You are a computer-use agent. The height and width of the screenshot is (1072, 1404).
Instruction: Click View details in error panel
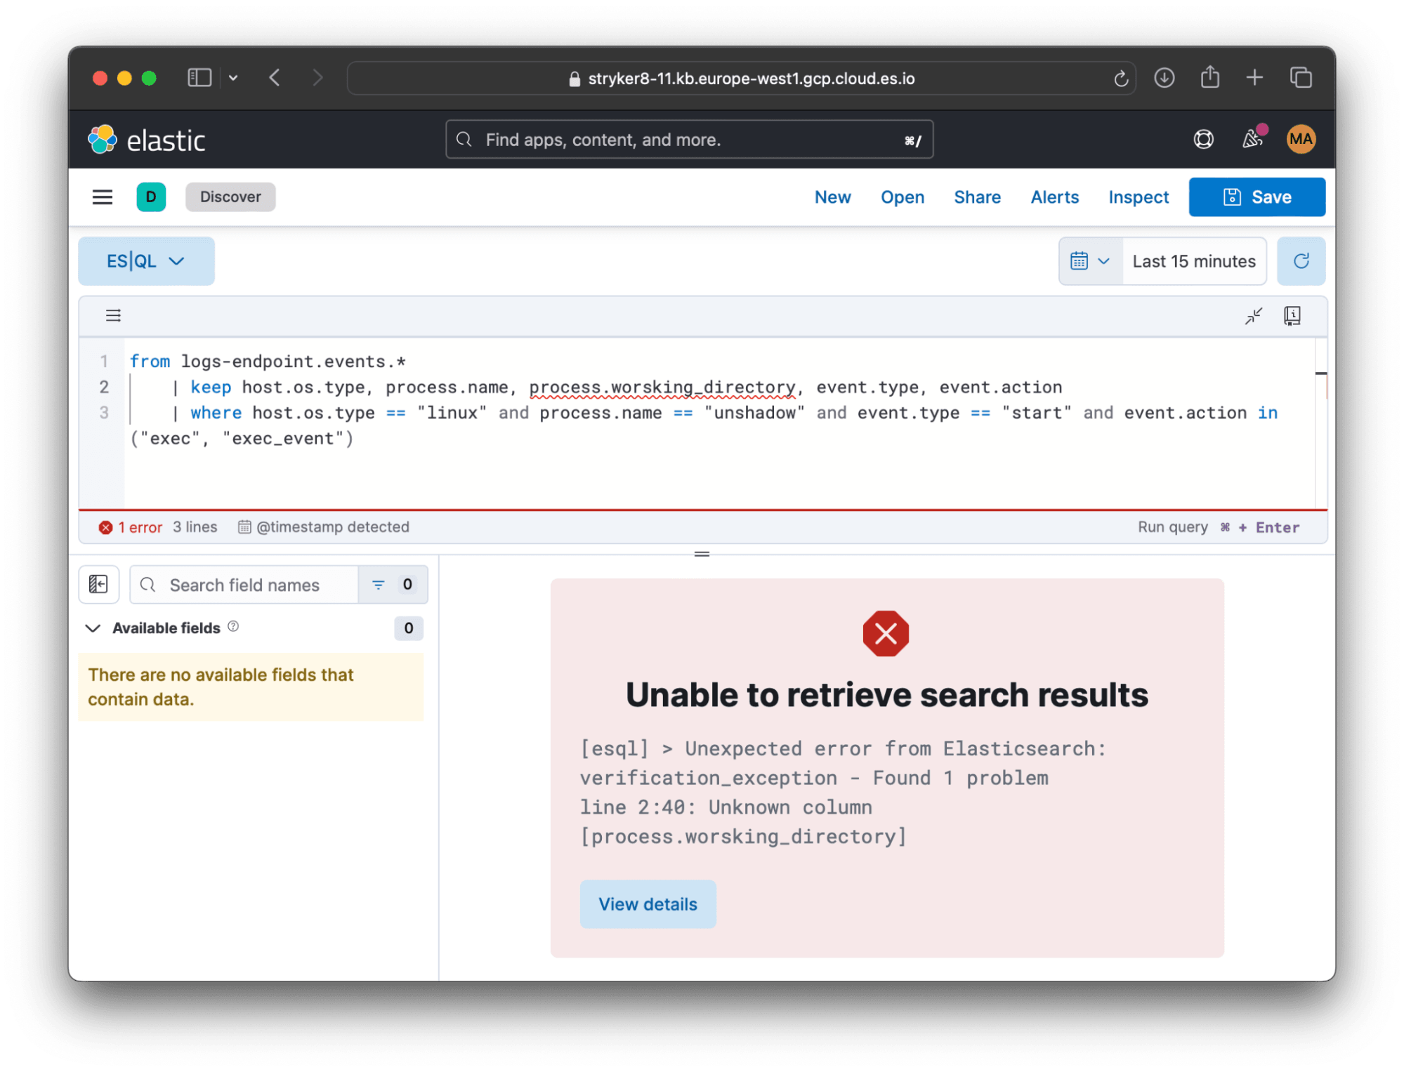coord(648,904)
